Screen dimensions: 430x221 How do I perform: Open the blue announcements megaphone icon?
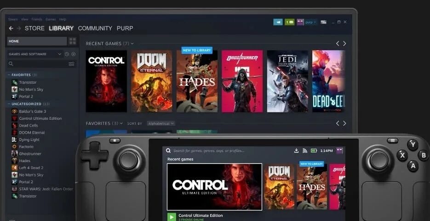click(x=278, y=22)
